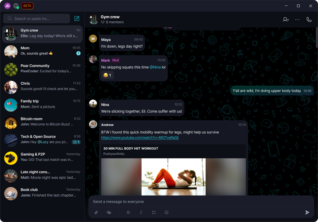Click the laughing emoji reaction with count 1

click(107, 75)
